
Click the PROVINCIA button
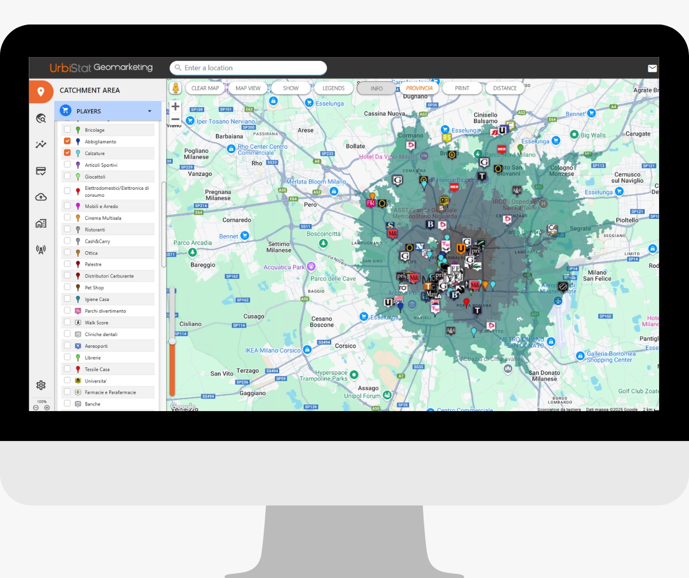pyautogui.click(x=419, y=89)
